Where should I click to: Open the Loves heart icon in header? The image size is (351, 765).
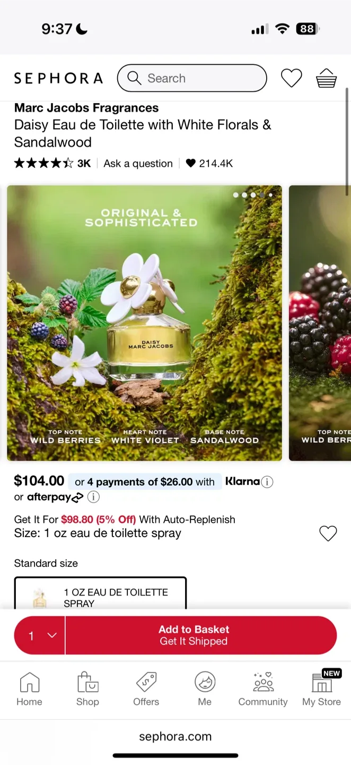(291, 79)
